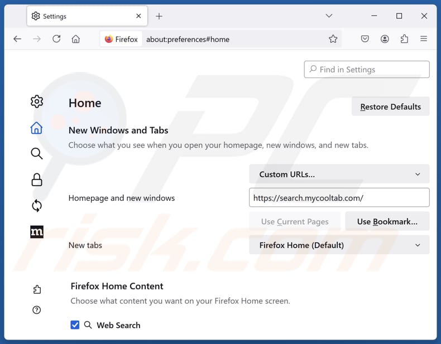Click 'New Windows and Tabs' heading
The image size is (441, 344).
(x=118, y=130)
